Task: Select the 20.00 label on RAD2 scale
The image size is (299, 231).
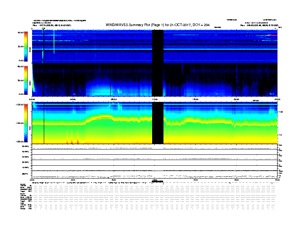Action: click(x=20, y=46)
